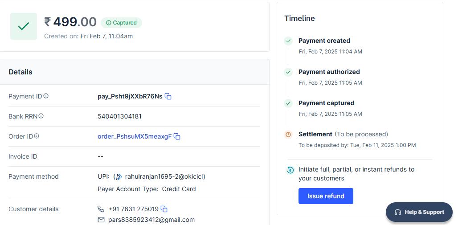Show the Order ID info tooltip
The height and width of the screenshot is (225, 458).
(x=37, y=136)
